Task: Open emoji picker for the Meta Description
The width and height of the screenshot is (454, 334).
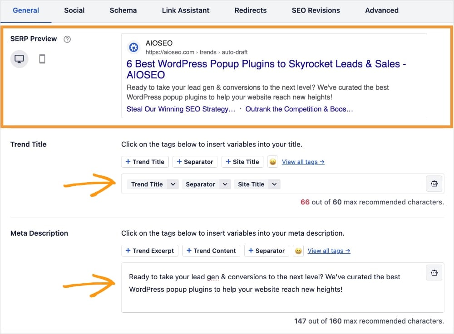Action: [298, 250]
